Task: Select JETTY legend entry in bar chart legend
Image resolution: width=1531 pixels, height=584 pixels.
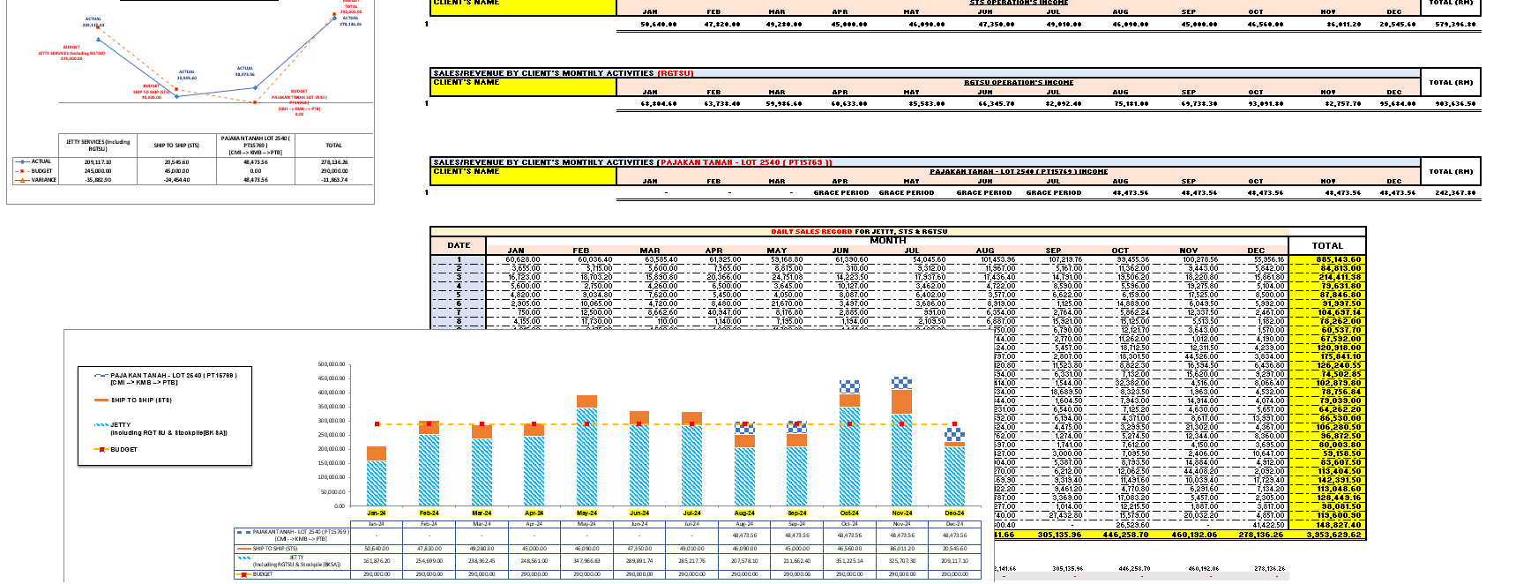Action: coord(161,429)
